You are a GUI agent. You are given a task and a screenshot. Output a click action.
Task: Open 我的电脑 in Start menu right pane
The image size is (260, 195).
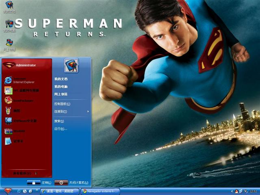(61, 87)
